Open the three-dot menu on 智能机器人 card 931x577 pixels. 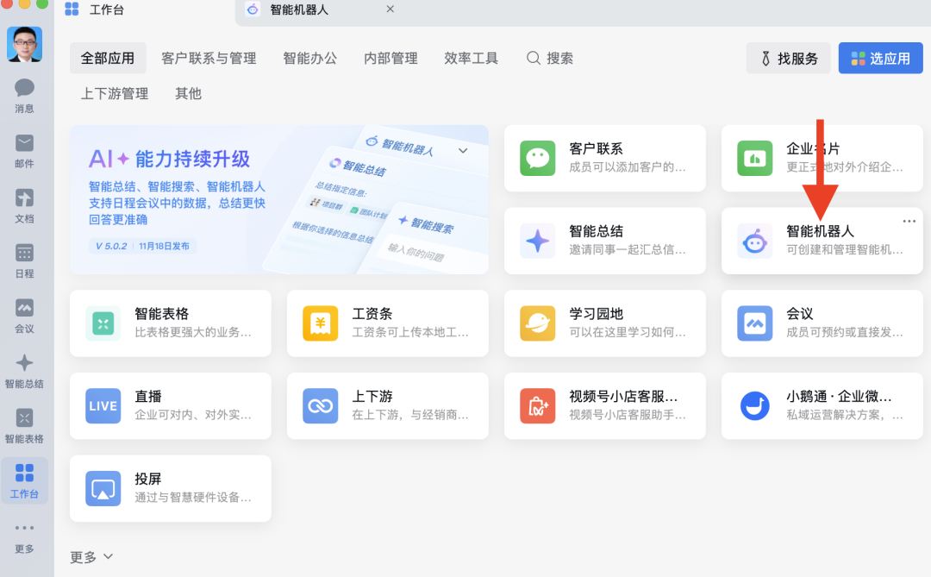tap(909, 221)
